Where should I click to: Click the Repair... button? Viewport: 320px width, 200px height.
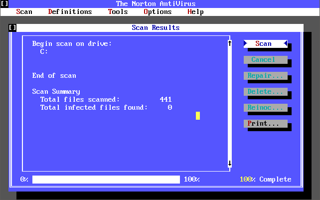(265, 76)
